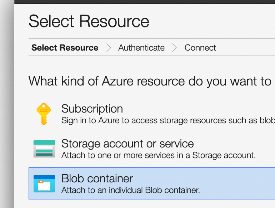Open the Connect step in breadcrumb
The height and width of the screenshot is (208, 275).
[200, 48]
